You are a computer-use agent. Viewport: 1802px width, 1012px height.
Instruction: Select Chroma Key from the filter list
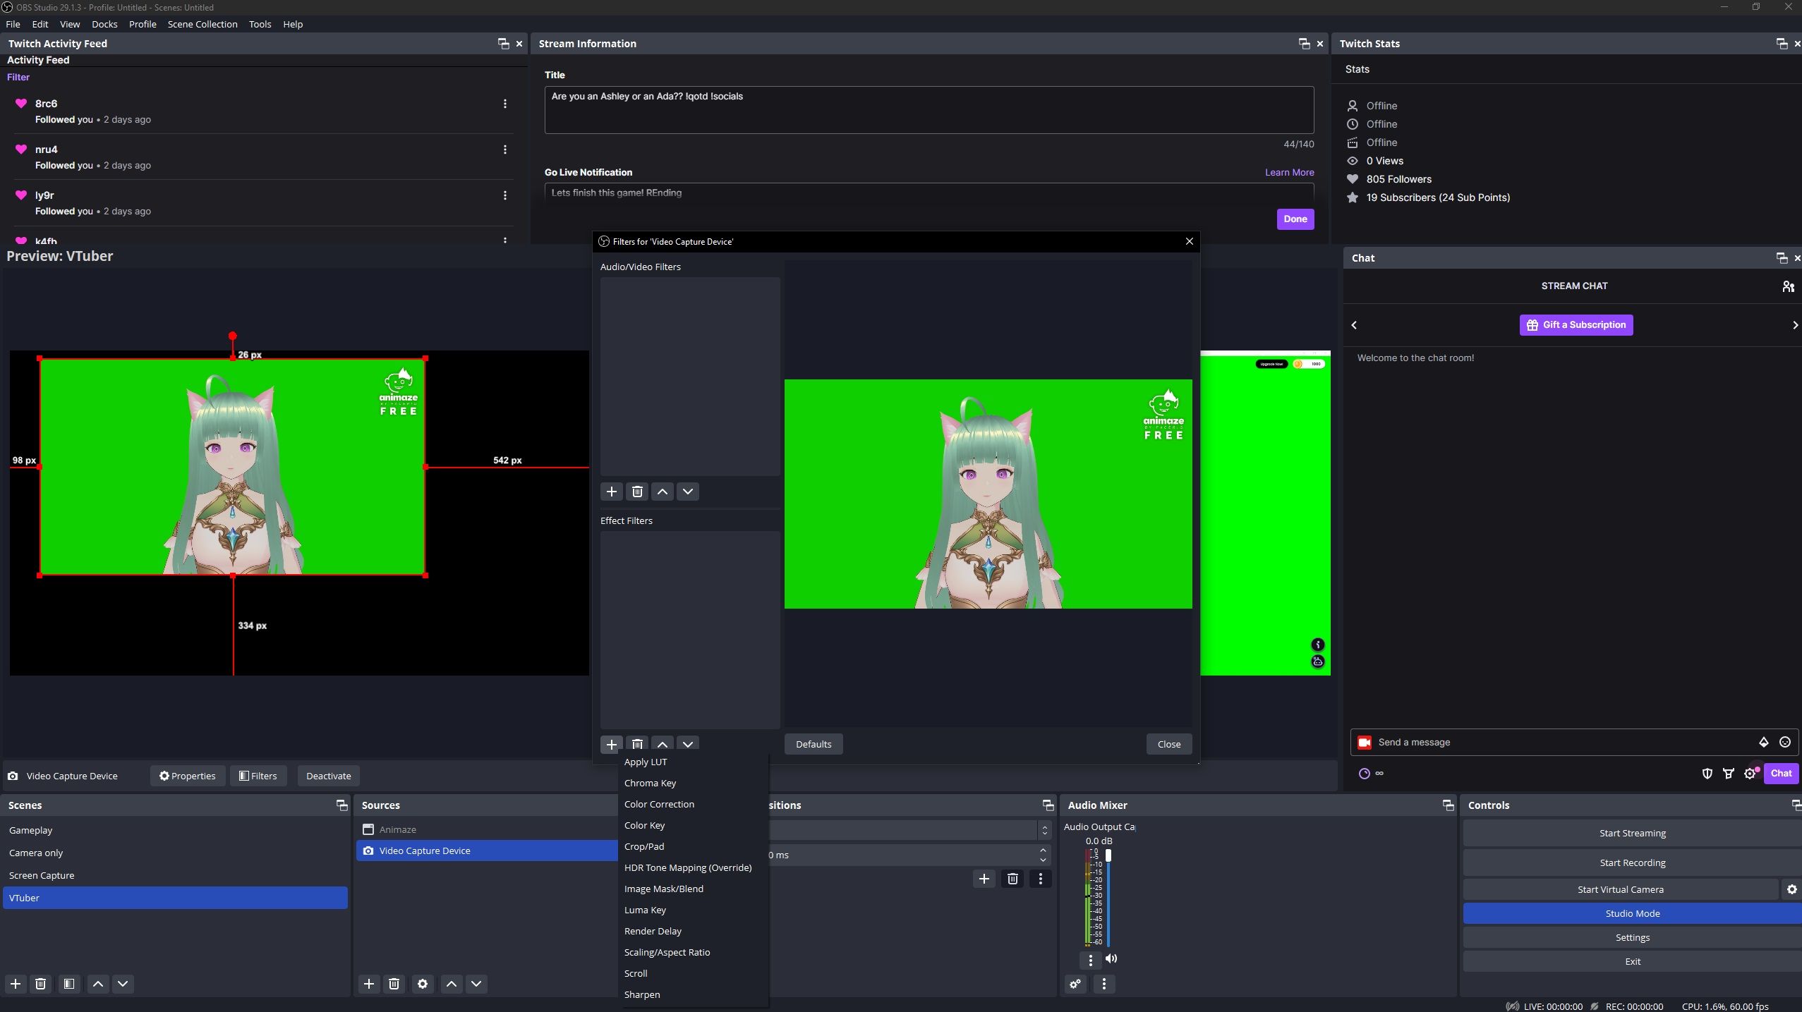click(x=650, y=783)
